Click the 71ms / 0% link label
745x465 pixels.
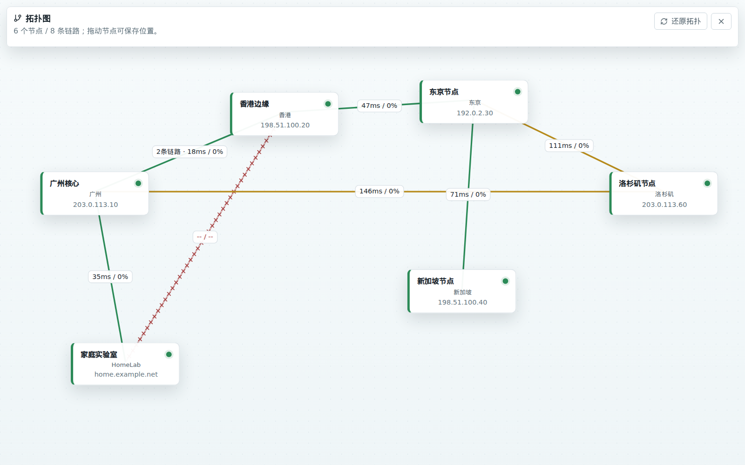(468, 194)
